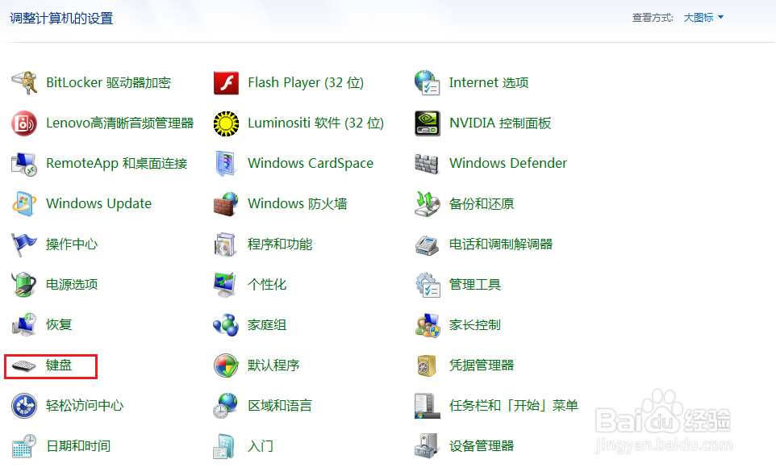The image size is (776, 472).
Task: Open the 操作中心 flag icon
Action: click(x=23, y=244)
